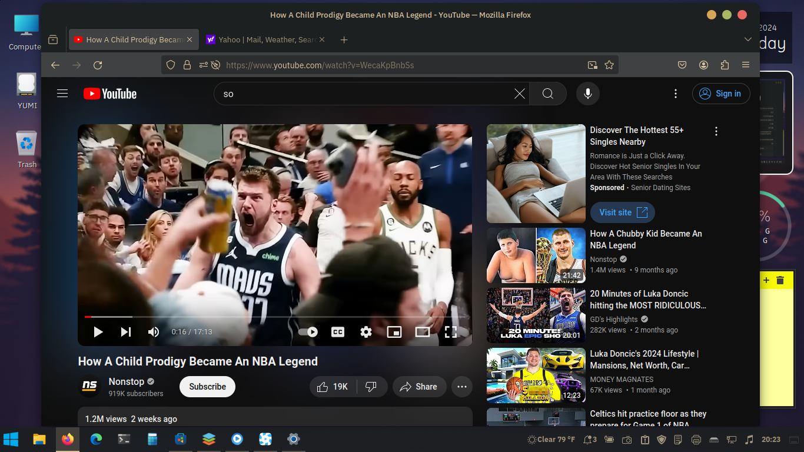Open the screenshot camera tray icon
804x452 pixels.
[627, 440]
